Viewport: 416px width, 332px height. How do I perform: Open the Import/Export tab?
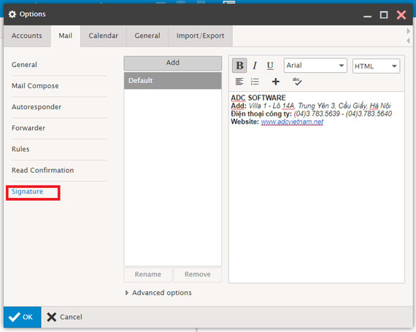(200, 36)
